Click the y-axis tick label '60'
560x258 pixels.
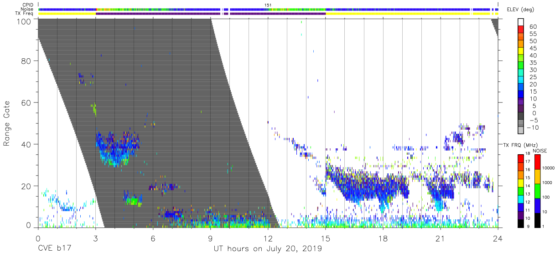26,102
